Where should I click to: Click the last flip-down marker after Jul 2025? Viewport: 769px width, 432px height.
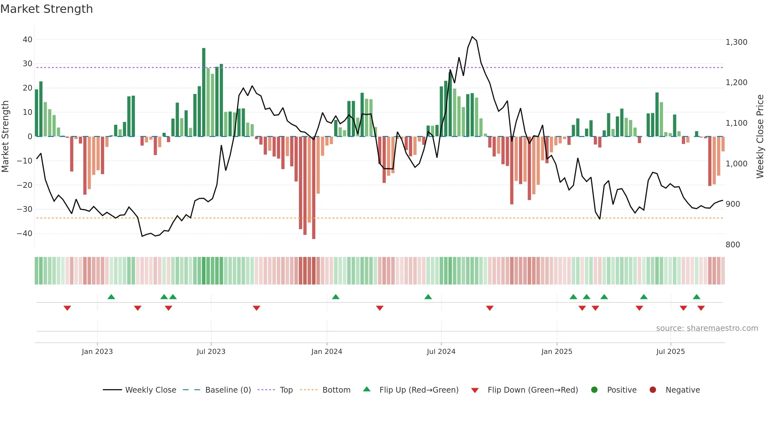(701, 308)
